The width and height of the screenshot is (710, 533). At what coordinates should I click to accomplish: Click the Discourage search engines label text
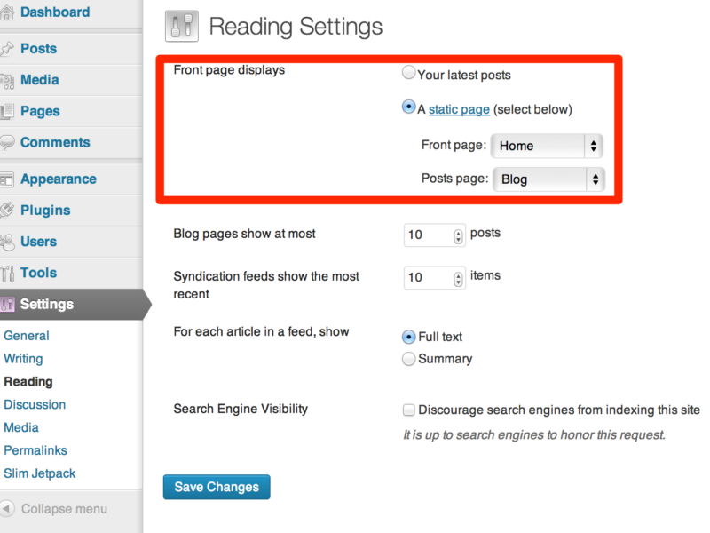tap(559, 410)
